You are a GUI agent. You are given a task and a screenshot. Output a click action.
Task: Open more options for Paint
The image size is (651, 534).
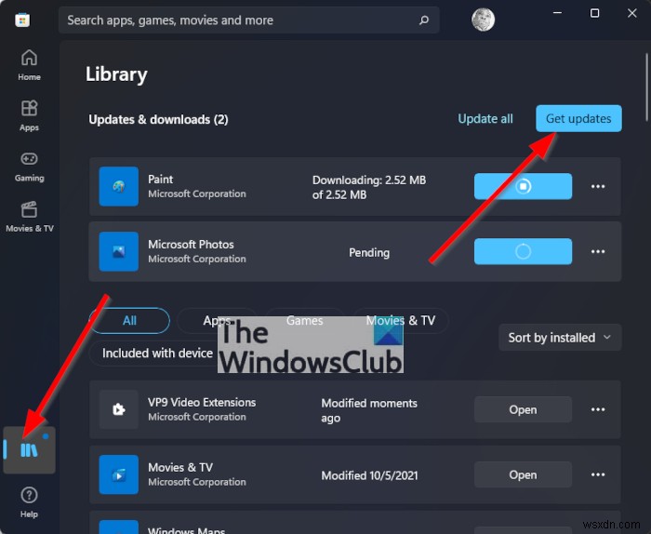click(x=598, y=186)
